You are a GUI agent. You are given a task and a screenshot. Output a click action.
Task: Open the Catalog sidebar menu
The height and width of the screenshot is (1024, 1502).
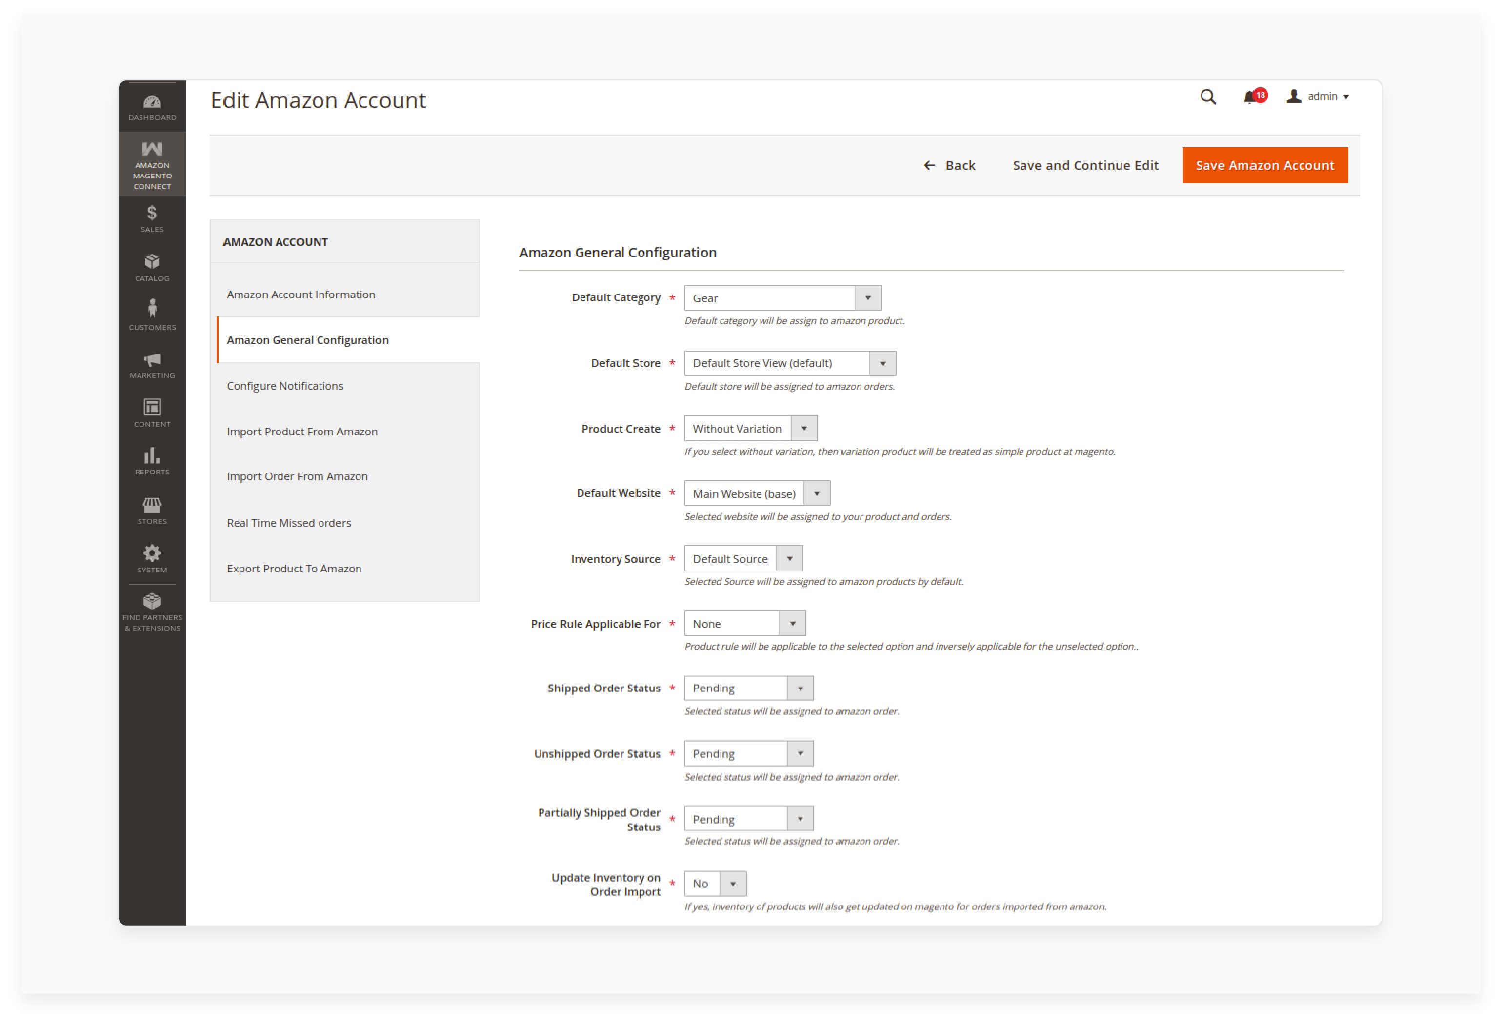(x=152, y=268)
